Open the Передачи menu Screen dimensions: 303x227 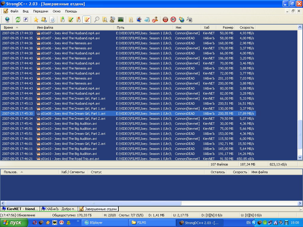(41, 11)
